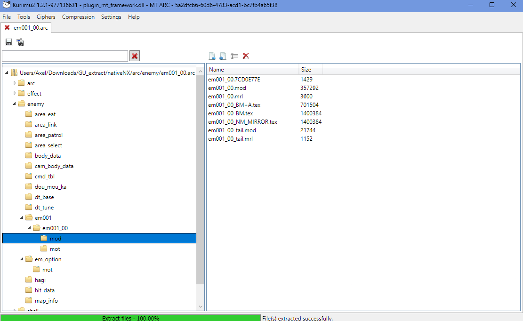The image size is (523, 321).
Task: Sort file list by Size column
Action: (x=306, y=70)
